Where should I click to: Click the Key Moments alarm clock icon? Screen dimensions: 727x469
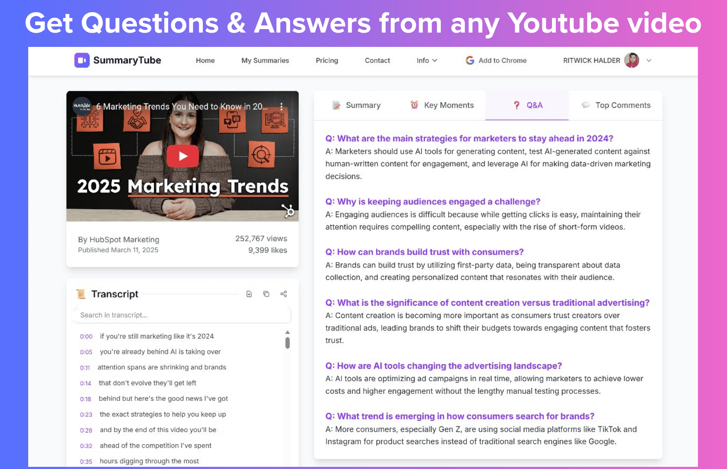pyautogui.click(x=415, y=105)
